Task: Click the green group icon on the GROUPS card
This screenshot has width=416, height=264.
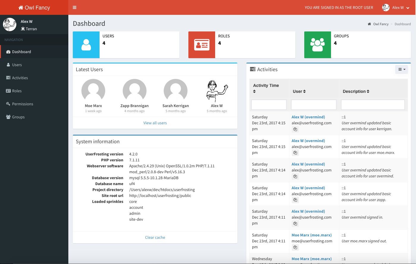Action: (x=317, y=44)
